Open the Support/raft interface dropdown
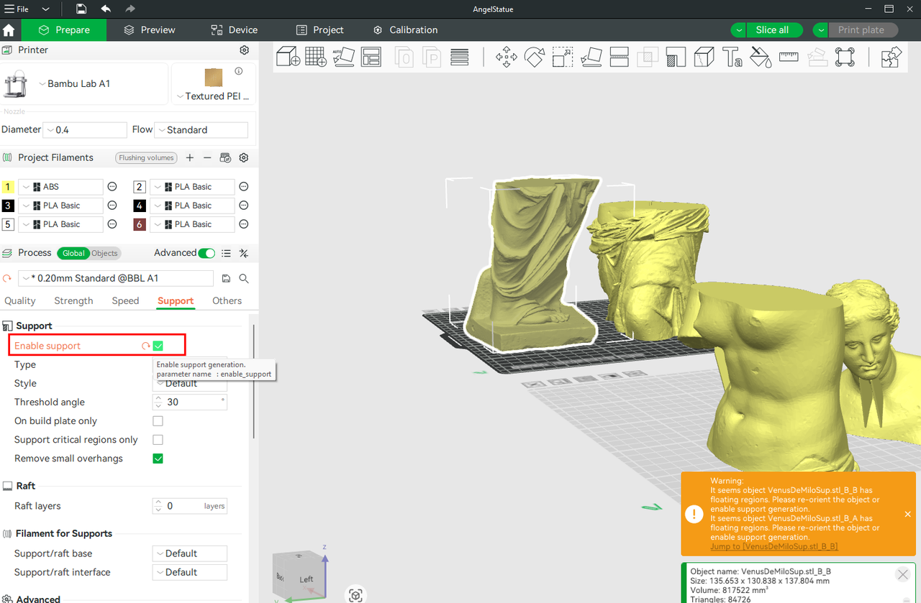This screenshot has width=921, height=603. [x=190, y=572]
